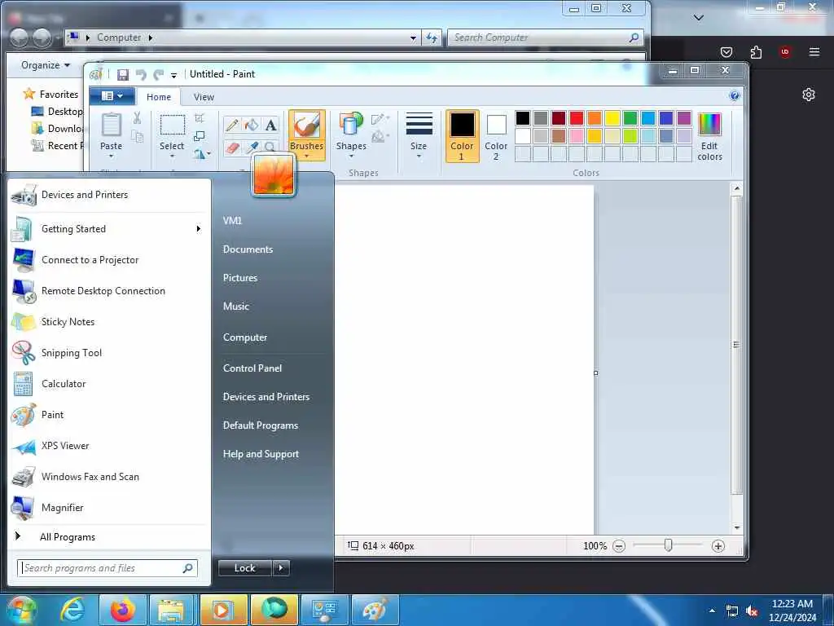Select the Pencil tool in Paint

(232, 126)
